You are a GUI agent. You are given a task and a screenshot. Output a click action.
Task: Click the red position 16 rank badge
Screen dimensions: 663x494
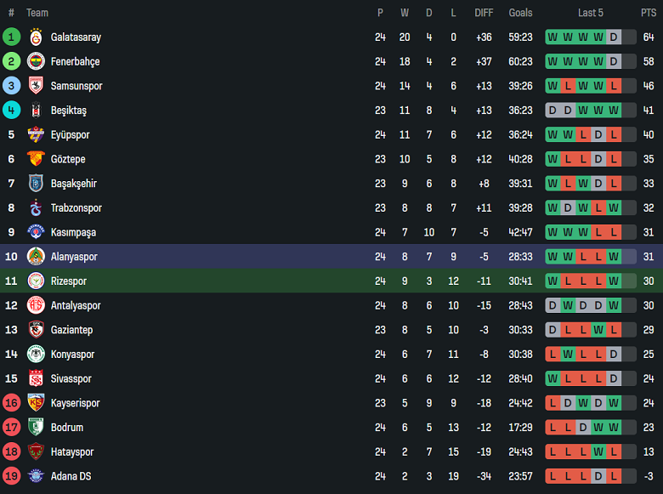11,403
